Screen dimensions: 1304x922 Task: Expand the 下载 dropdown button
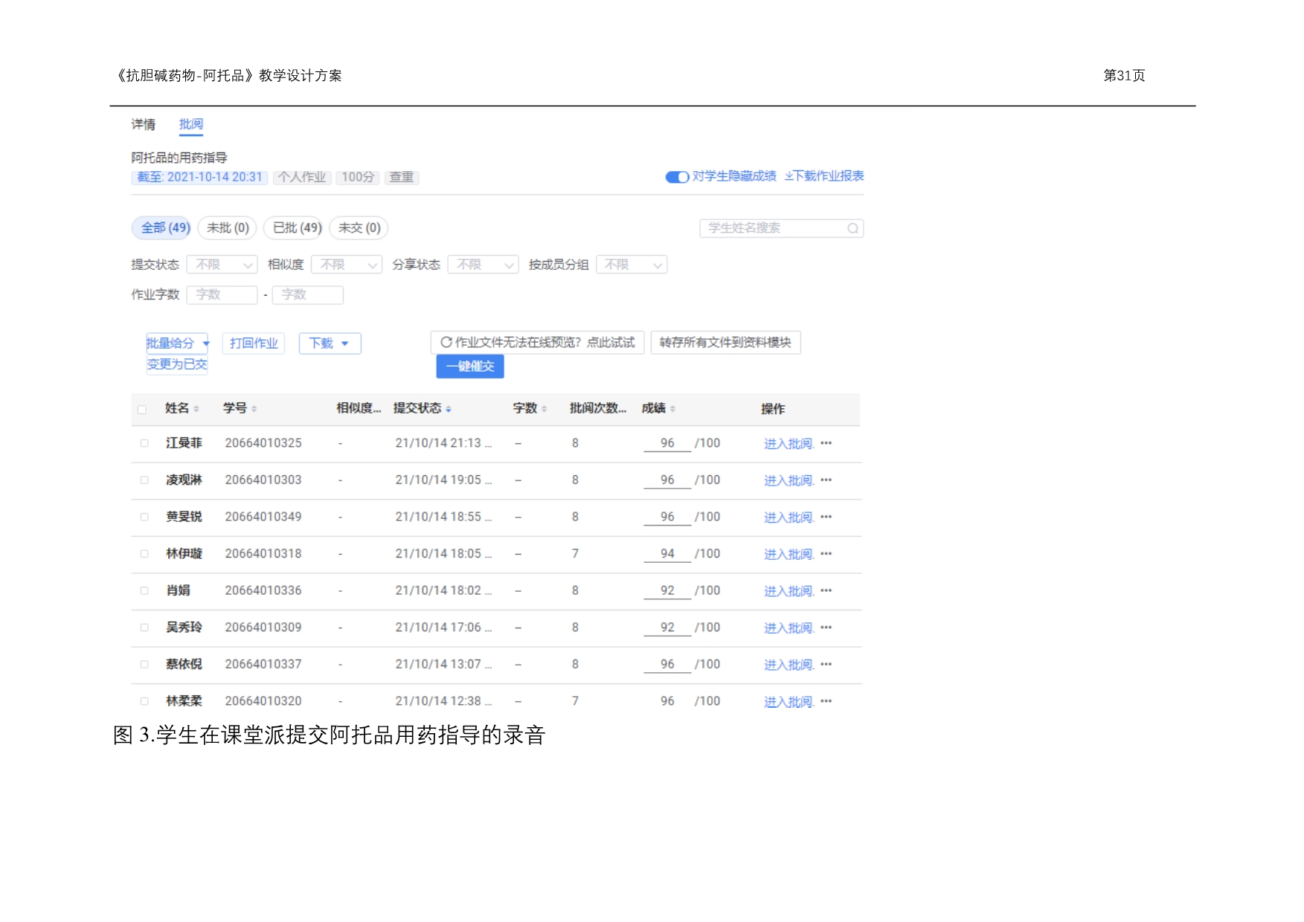330,344
